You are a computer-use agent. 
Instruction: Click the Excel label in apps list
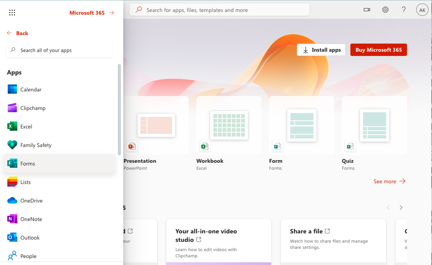tap(26, 127)
